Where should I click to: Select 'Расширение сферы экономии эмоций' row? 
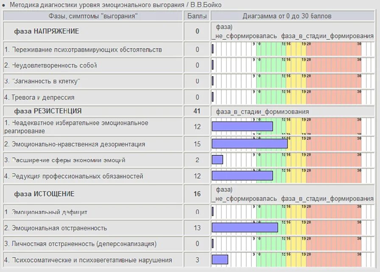93,160
